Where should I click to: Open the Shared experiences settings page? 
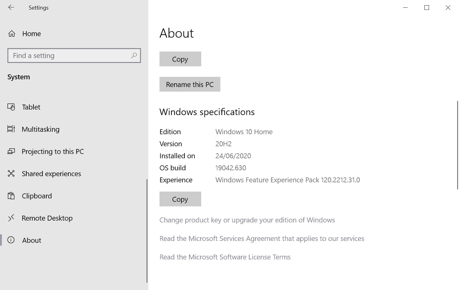[x=51, y=174]
